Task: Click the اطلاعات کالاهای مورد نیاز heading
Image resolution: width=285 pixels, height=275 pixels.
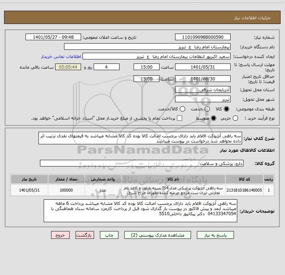Action: click(x=247, y=150)
